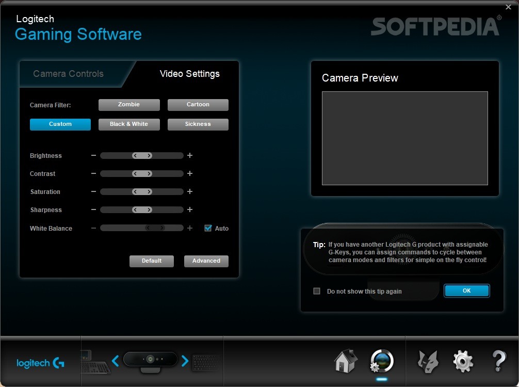Open the Settings gear icon
The width and height of the screenshot is (519, 387).
pos(463,361)
